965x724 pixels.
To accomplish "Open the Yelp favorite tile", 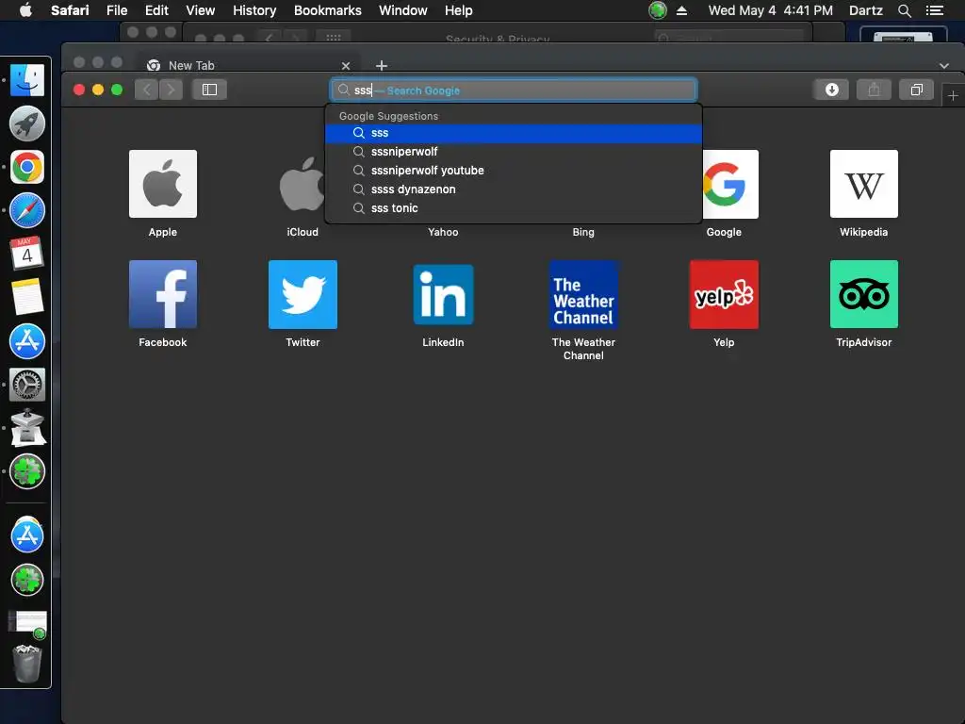I will [724, 294].
